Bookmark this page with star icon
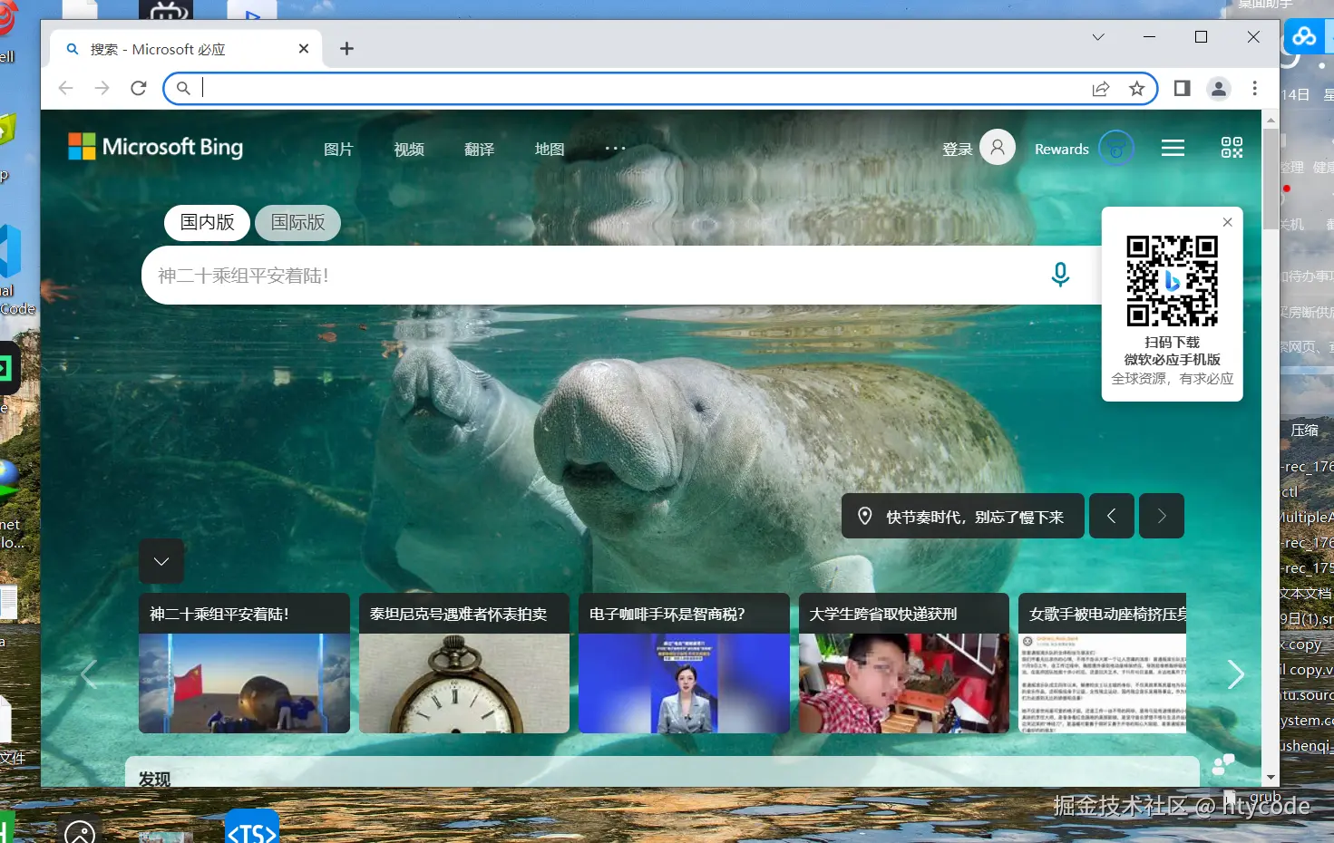This screenshot has height=843, width=1334. tap(1136, 88)
